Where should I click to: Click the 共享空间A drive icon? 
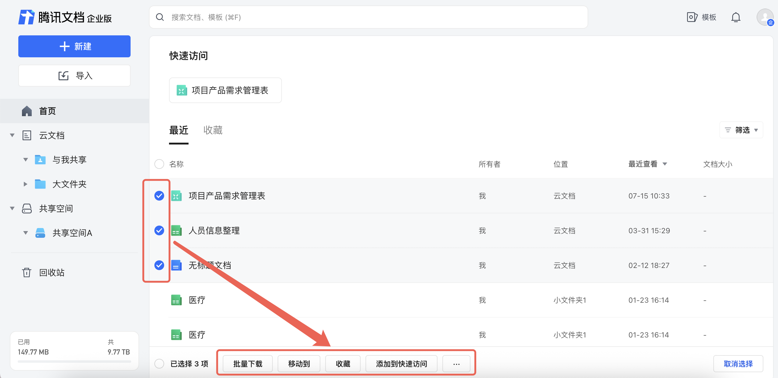[x=40, y=233]
